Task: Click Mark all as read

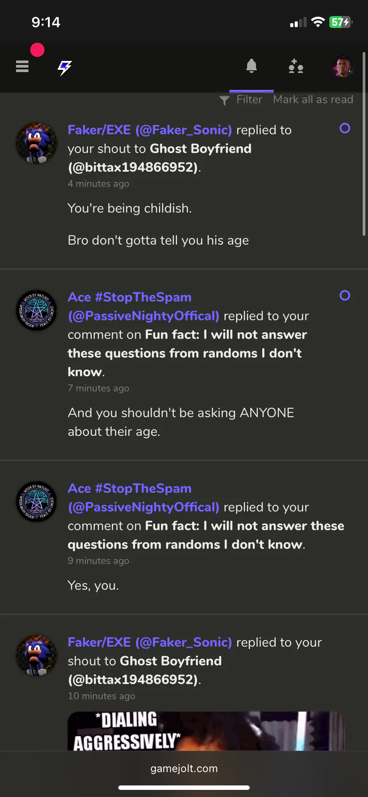Action: [313, 100]
